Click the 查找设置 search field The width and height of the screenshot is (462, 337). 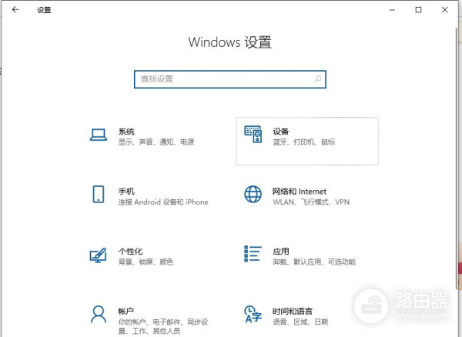pyautogui.click(x=230, y=79)
